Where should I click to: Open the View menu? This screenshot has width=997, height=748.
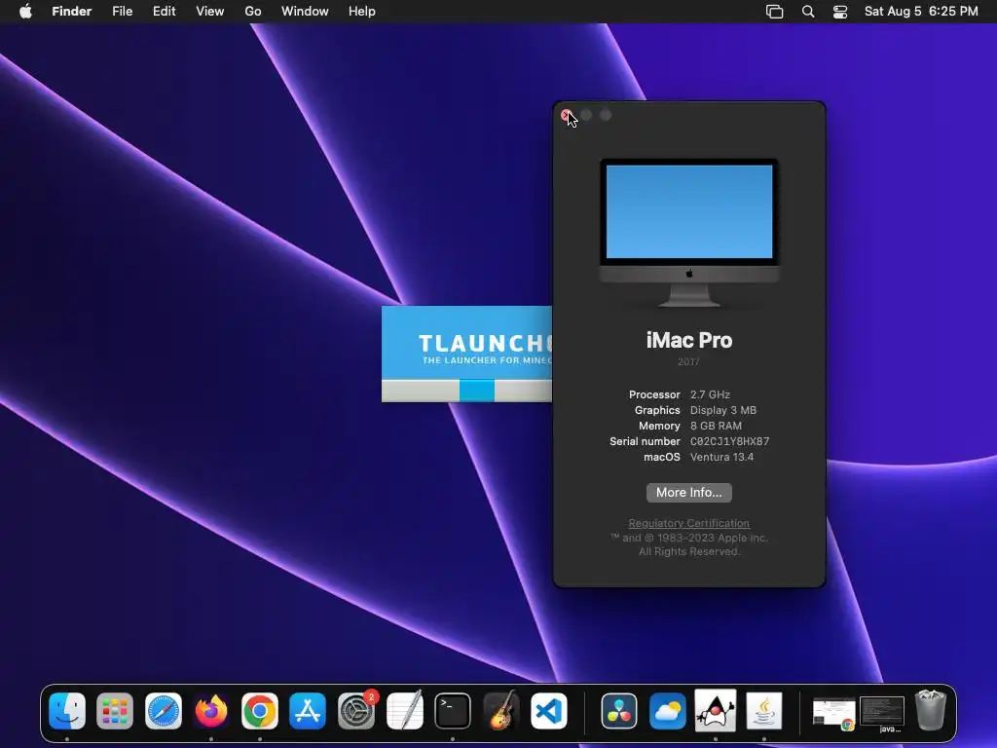pyautogui.click(x=210, y=12)
